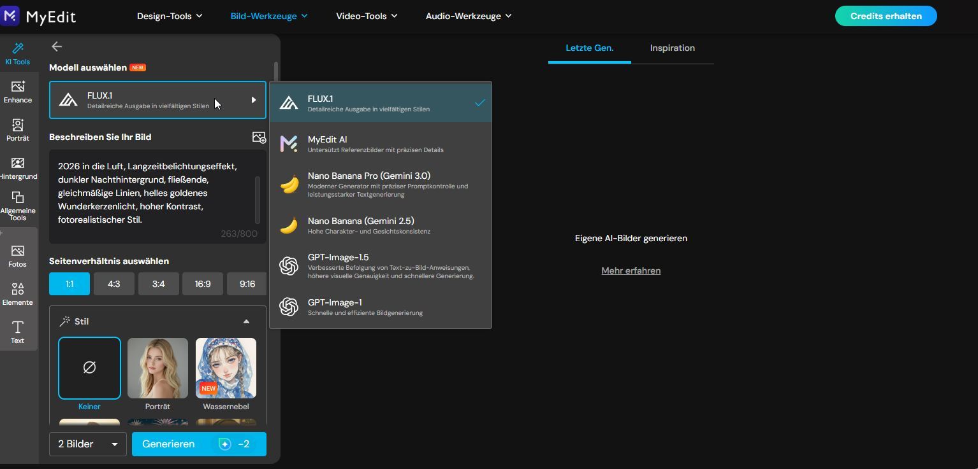Open the Design-Tools menu
The height and width of the screenshot is (469, 978).
pos(170,16)
